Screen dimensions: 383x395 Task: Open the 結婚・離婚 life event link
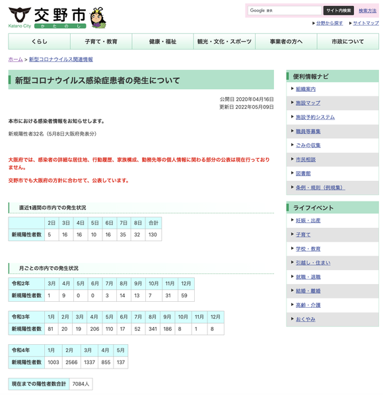click(x=308, y=291)
